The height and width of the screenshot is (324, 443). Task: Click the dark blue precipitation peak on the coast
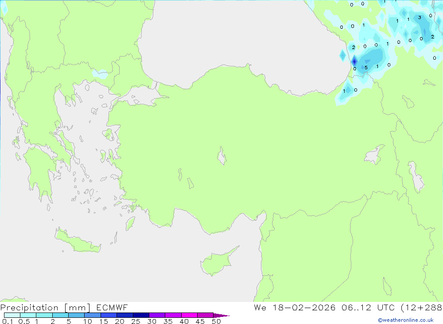pos(354,61)
